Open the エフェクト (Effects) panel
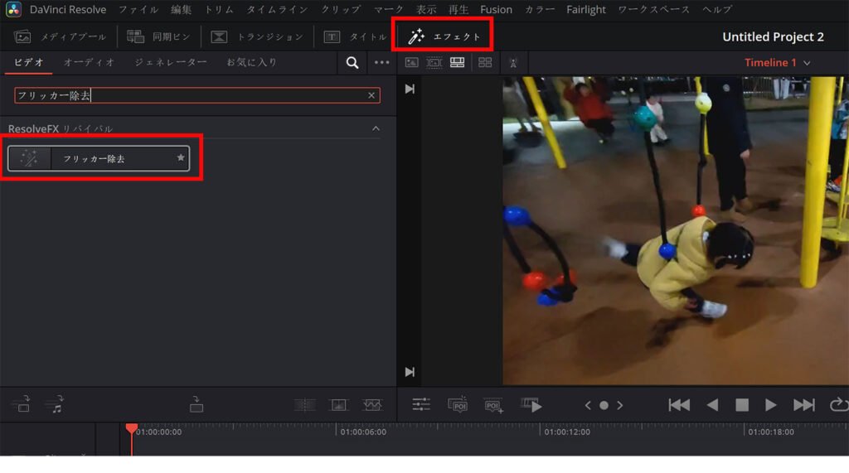Viewport: 849px width, 473px height. tap(444, 36)
